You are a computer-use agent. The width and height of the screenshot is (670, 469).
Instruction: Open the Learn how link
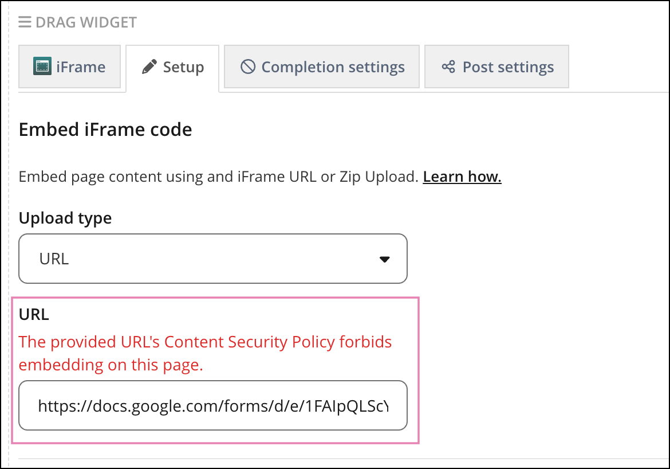(462, 177)
